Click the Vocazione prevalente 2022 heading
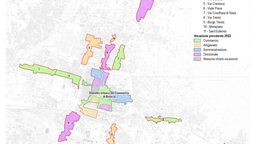Viewport: 253px width, 144px height. click(x=212, y=36)
